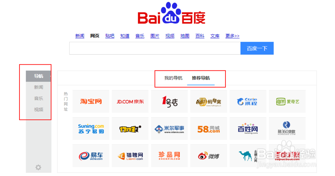Screen dimensions: 335x176
Task: Open the 百科 link
Action: pyautogui.click(x=200, y=36)
